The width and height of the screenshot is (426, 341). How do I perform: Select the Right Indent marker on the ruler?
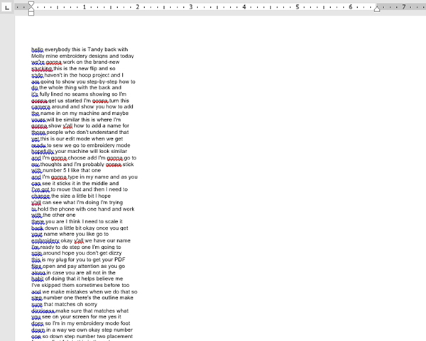(377, 9)
